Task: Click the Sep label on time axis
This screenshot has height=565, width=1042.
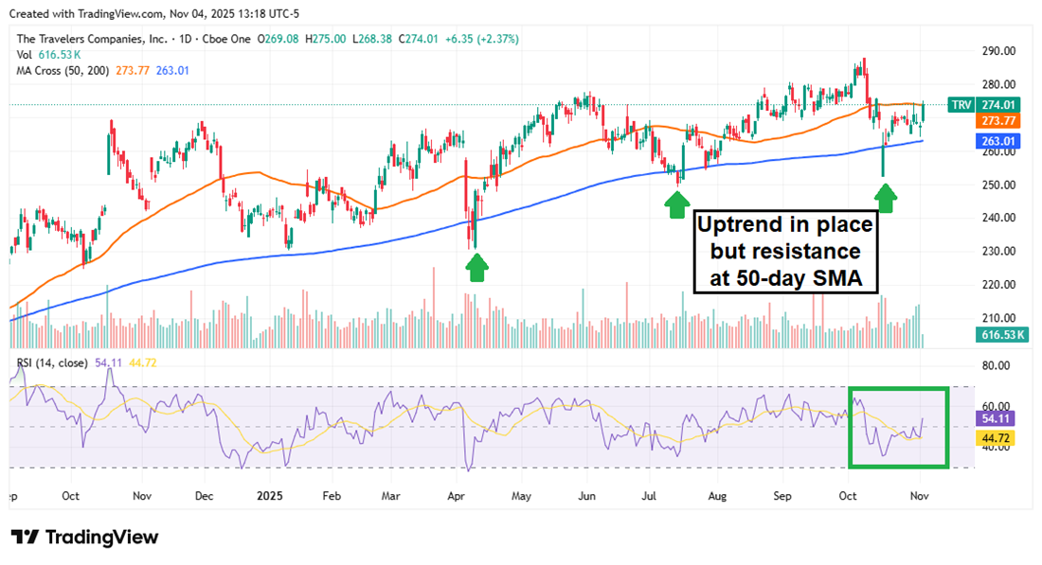Action: pyautogui.click(x=782, y=496)
